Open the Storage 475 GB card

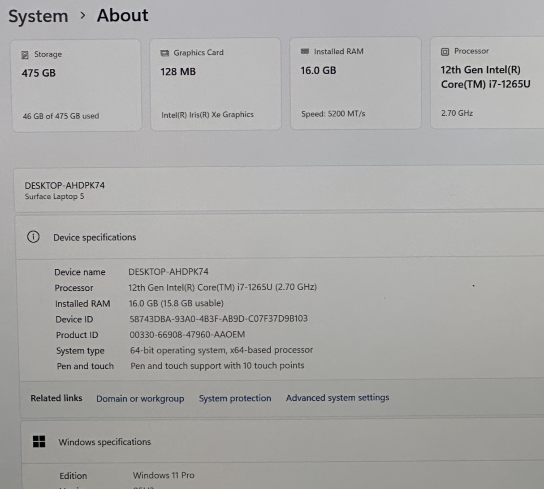click(x=77, y=85)
